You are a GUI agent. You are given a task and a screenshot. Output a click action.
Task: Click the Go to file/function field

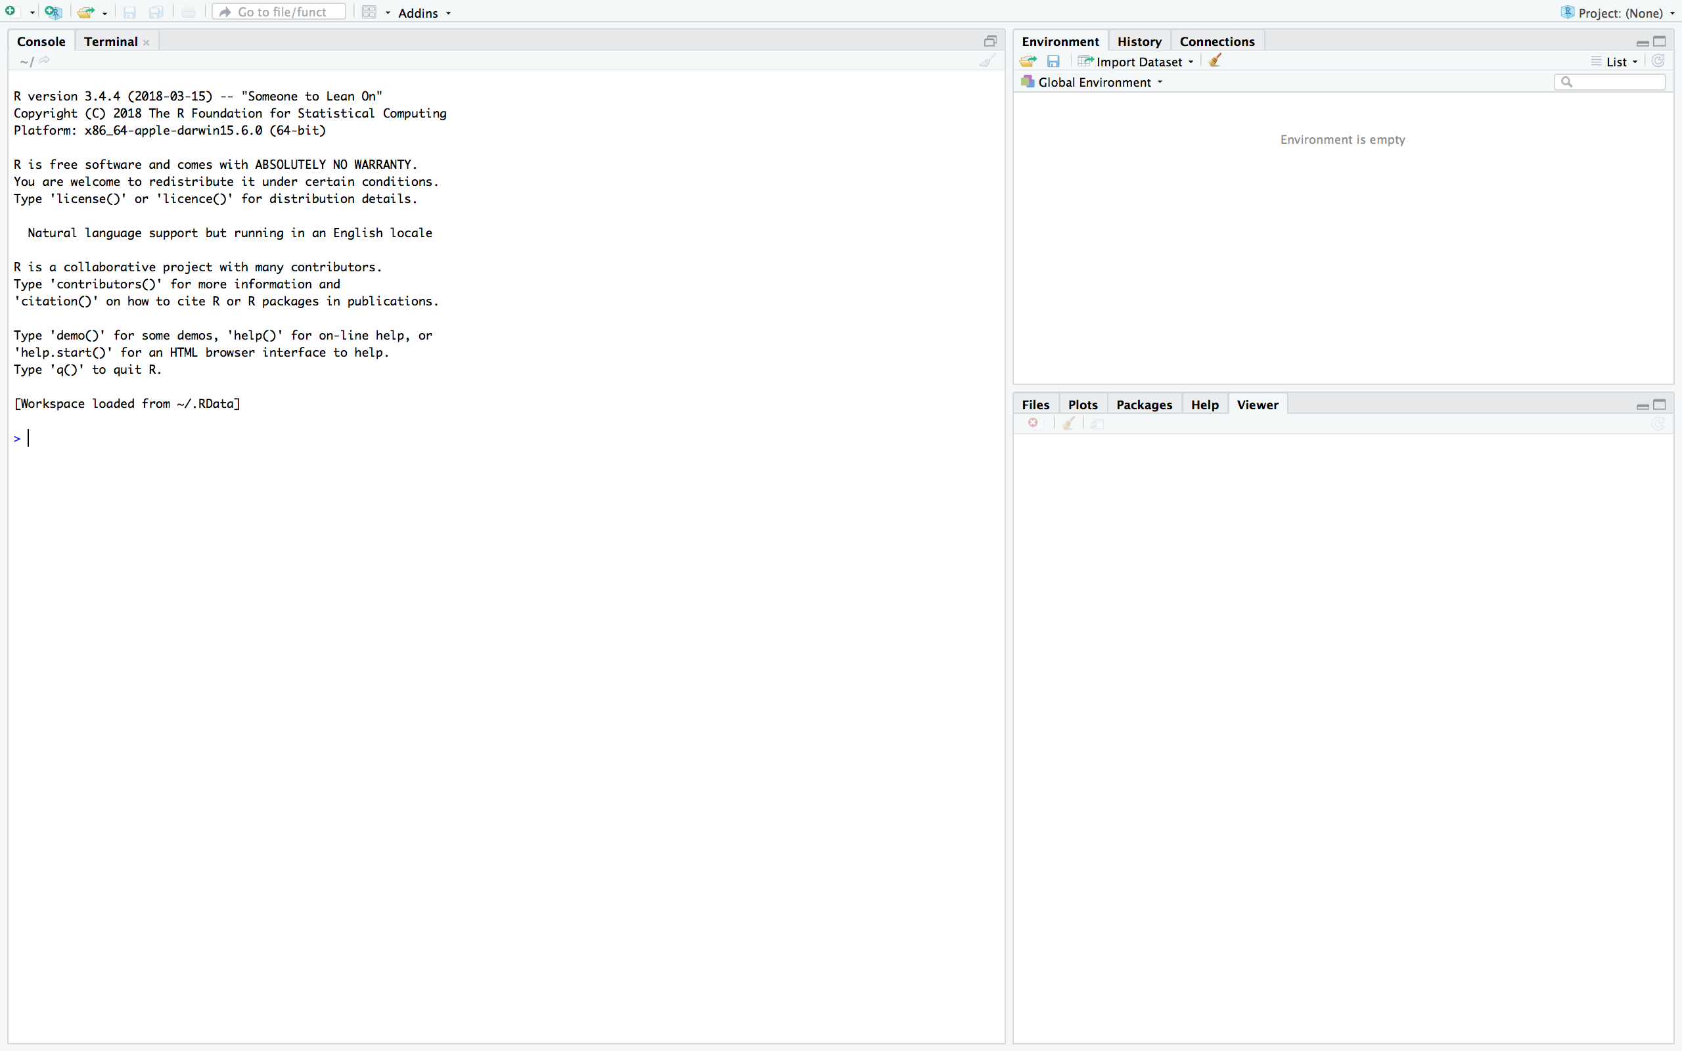click(x=281, y=12)
